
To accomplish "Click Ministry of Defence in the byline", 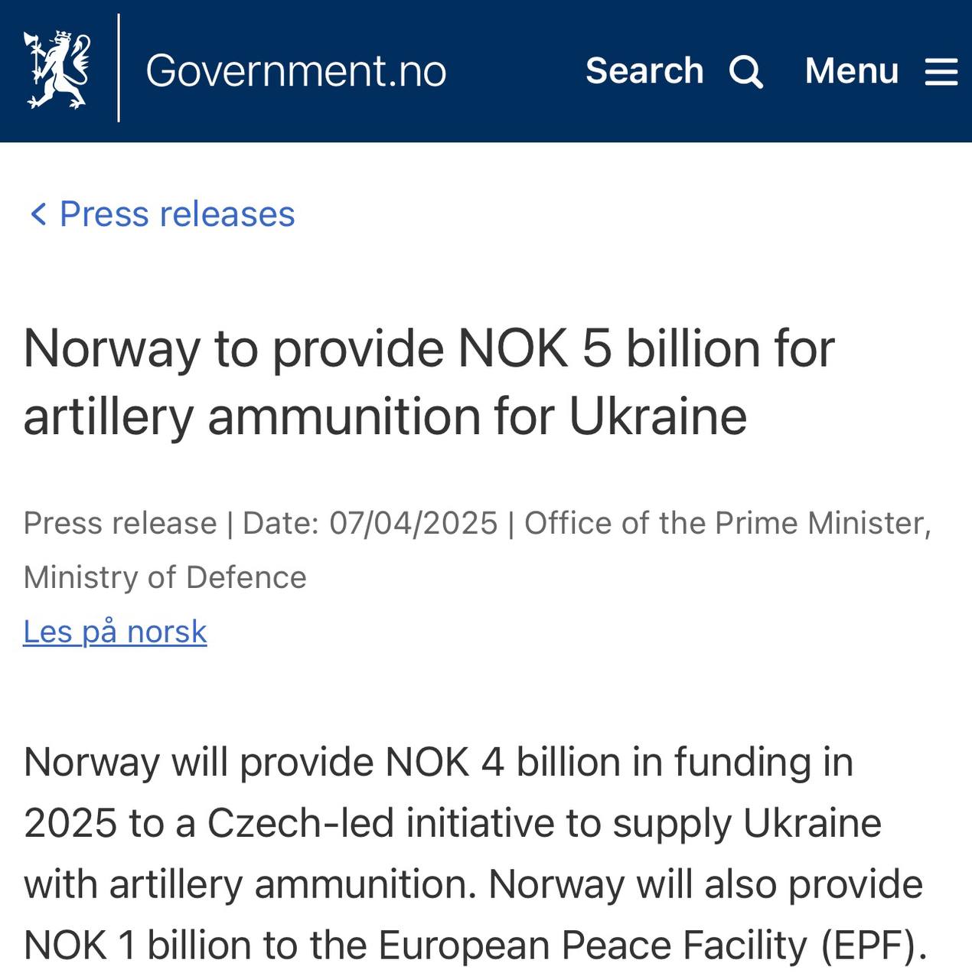I will point(165,577).
